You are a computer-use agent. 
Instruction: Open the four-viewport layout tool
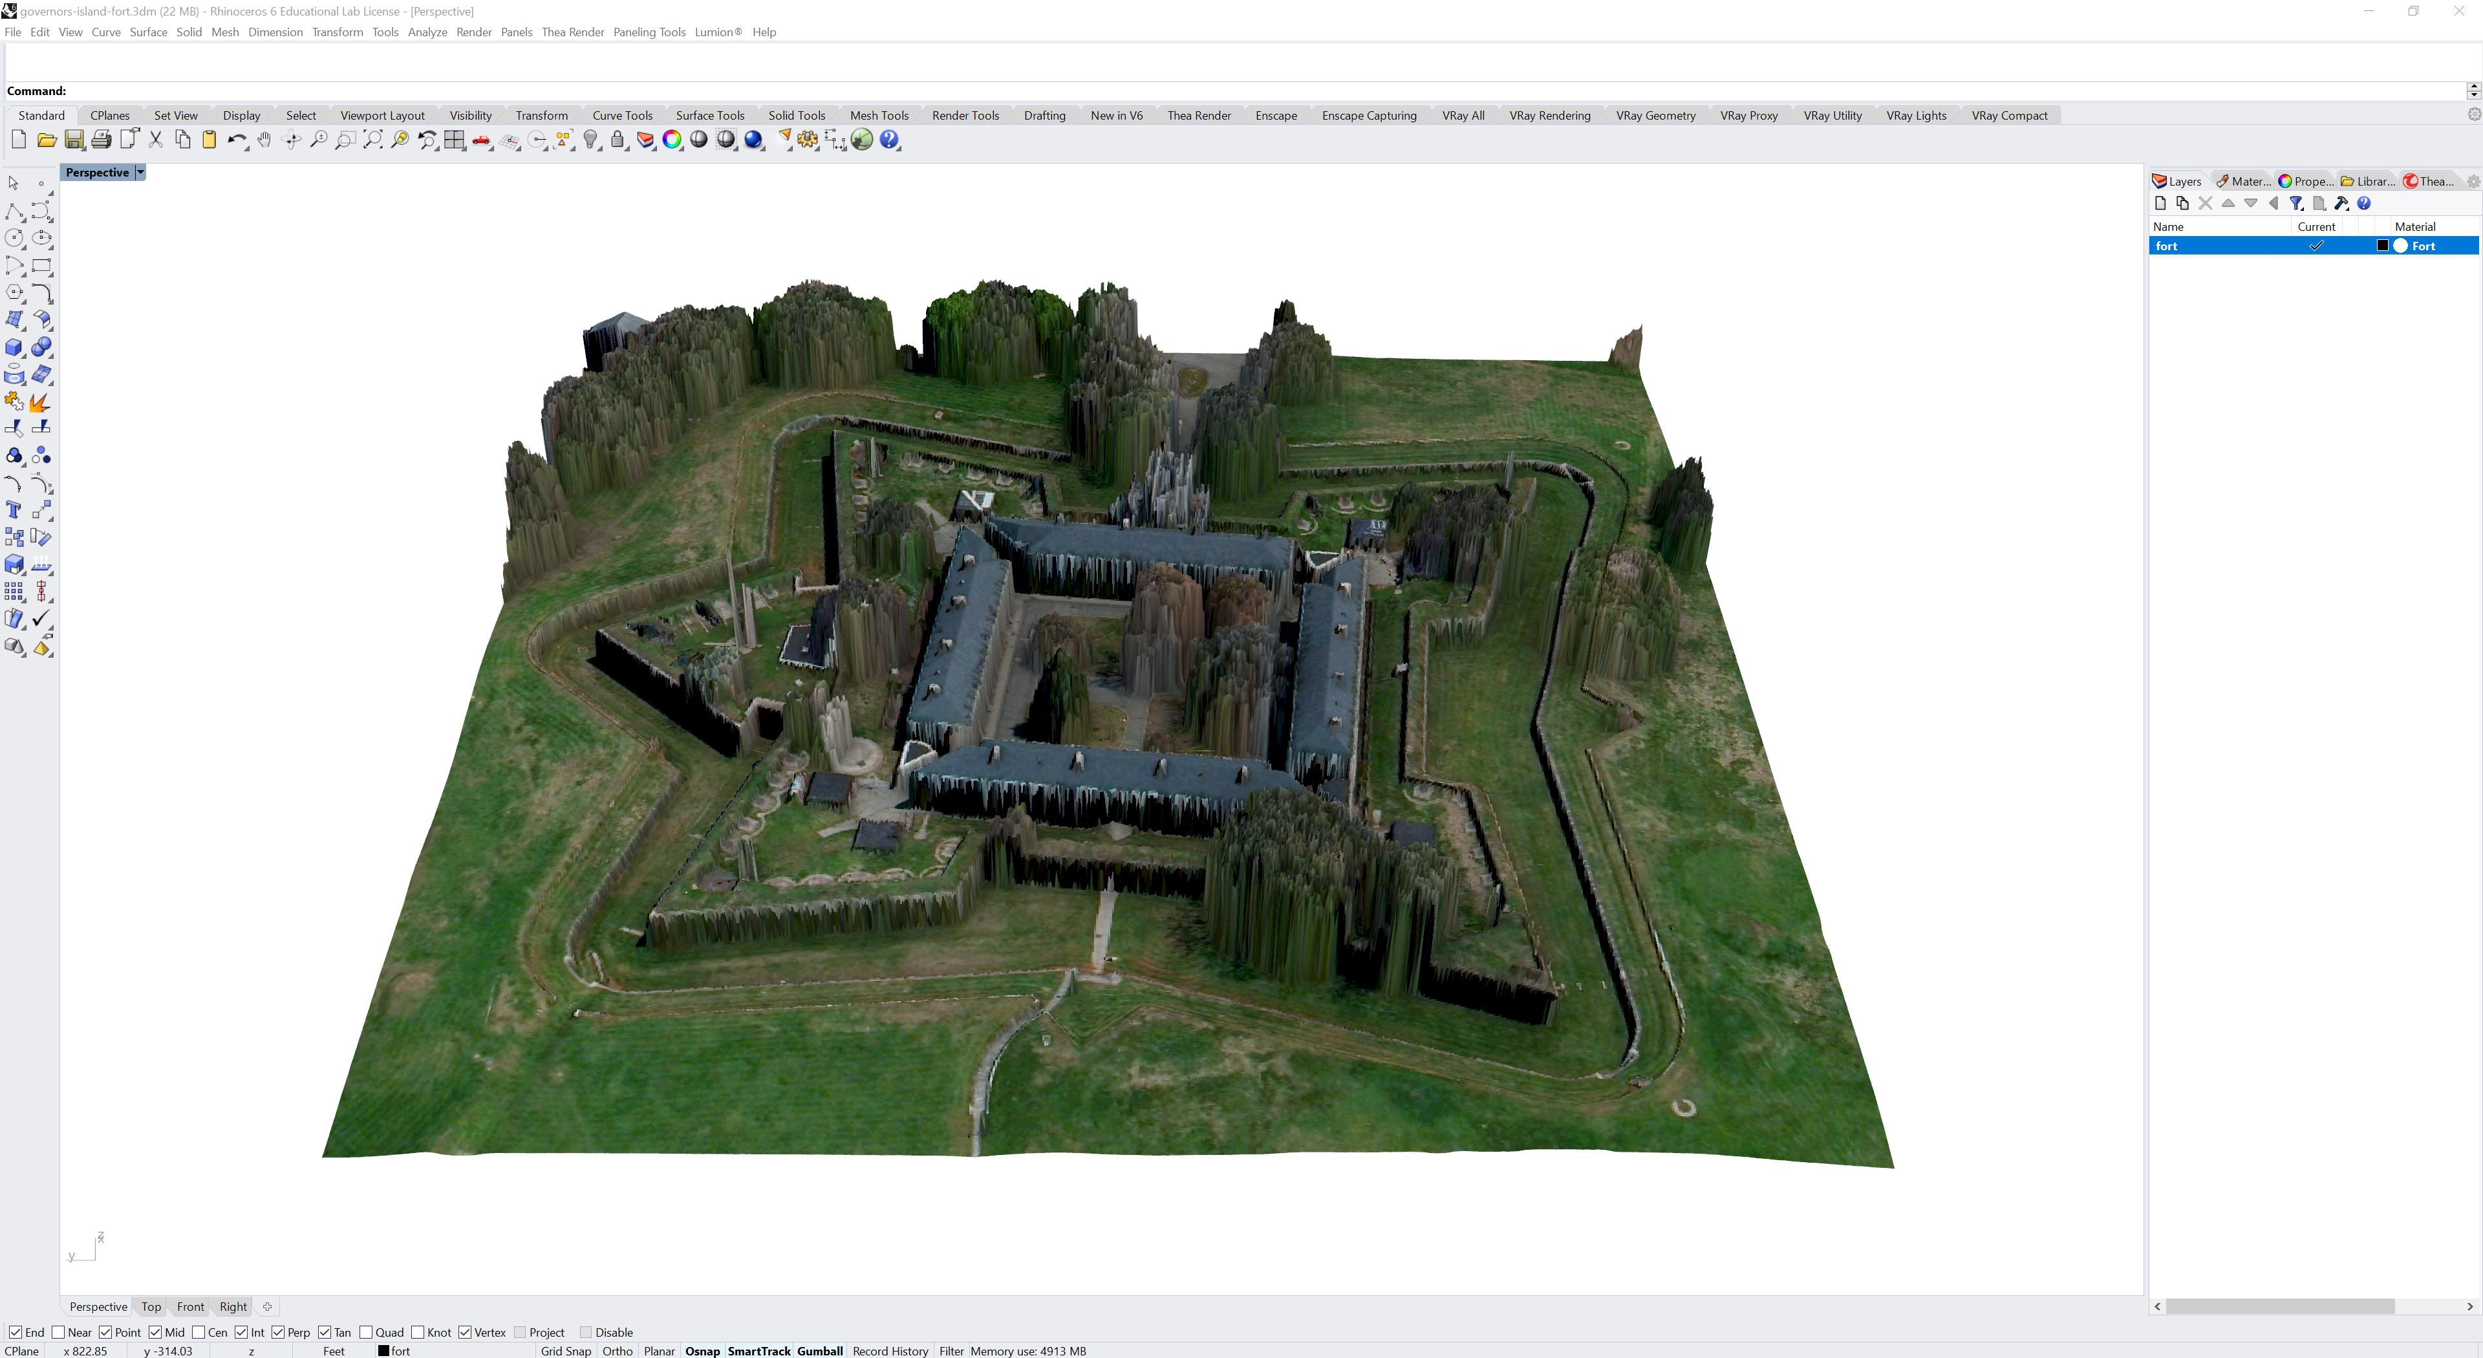point(454,141)
